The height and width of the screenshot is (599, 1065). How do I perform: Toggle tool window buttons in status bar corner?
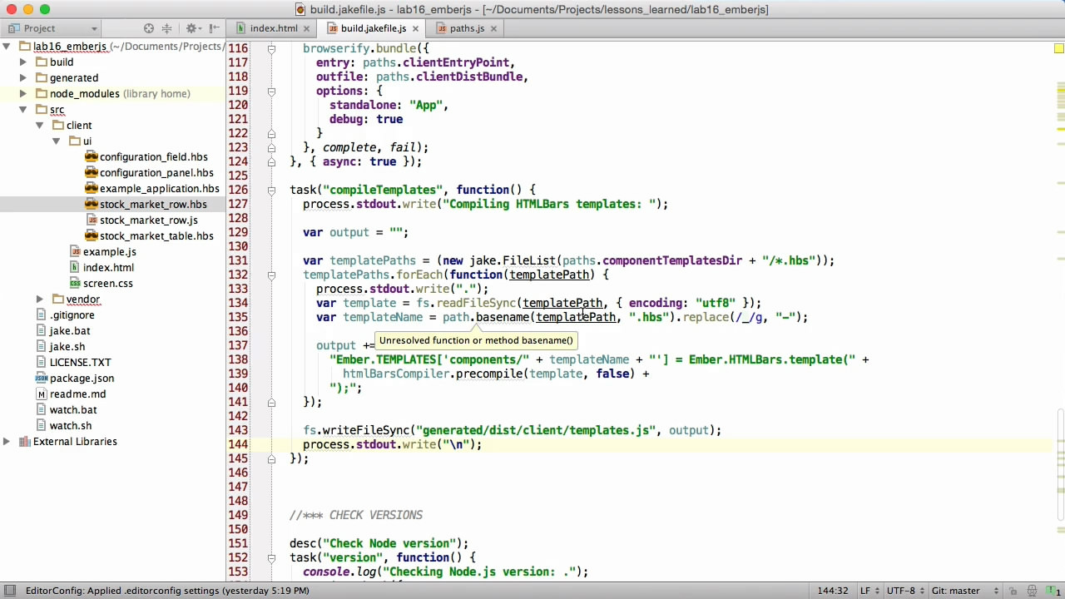9,591
